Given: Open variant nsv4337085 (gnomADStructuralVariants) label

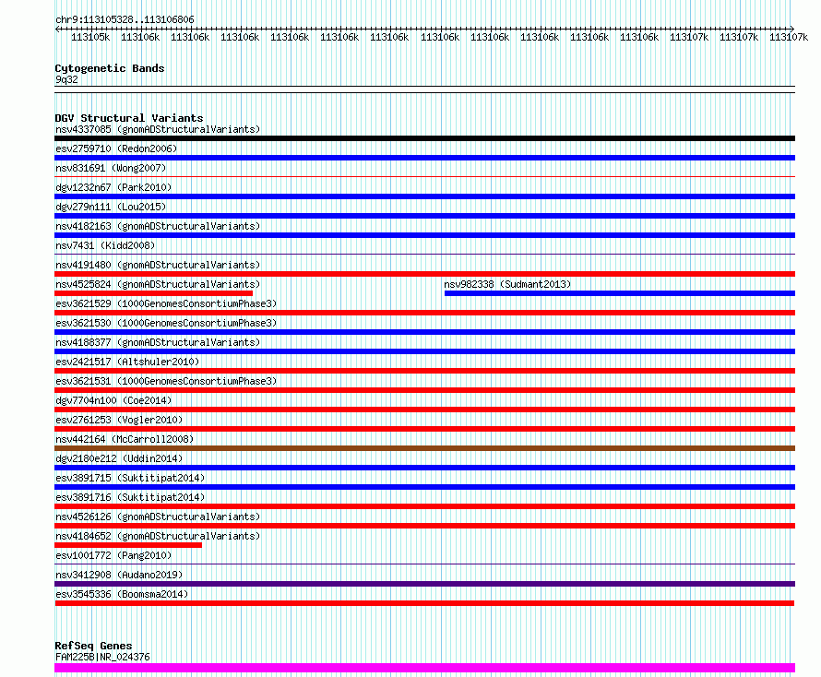Looking at the screenshot, I should point(158,129).
